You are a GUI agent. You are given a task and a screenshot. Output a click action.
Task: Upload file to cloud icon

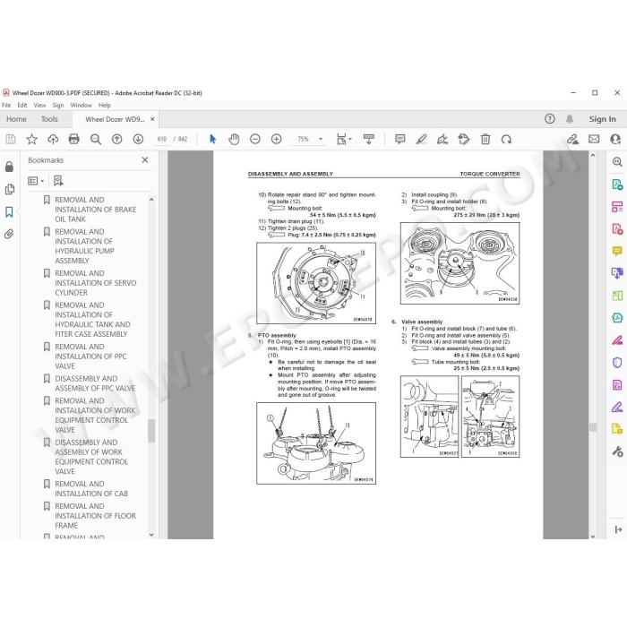(53, 139)
